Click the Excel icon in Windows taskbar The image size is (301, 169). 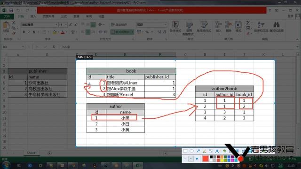pos(137,165)
